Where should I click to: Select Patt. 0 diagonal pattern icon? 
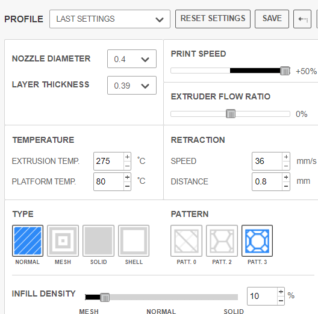pyautogui.click(x=186, y=240)
